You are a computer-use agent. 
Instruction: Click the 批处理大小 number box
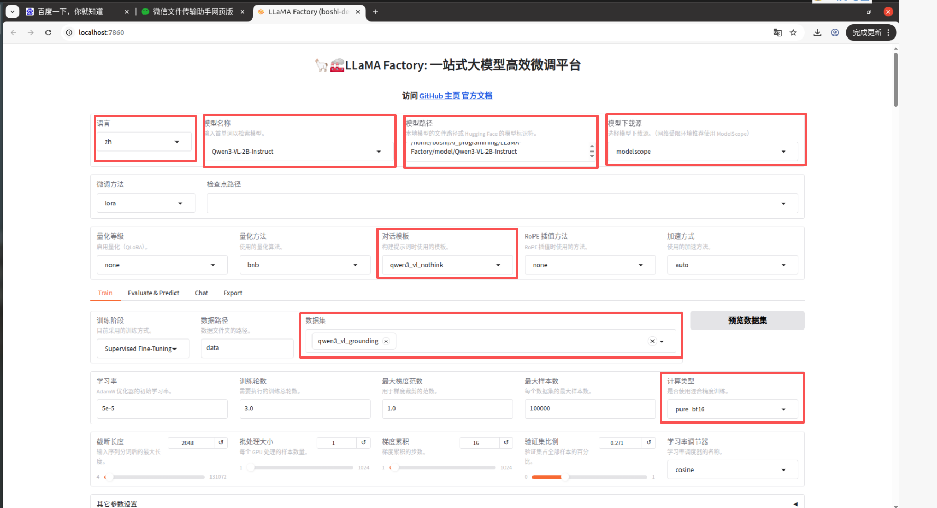point(337,443)
